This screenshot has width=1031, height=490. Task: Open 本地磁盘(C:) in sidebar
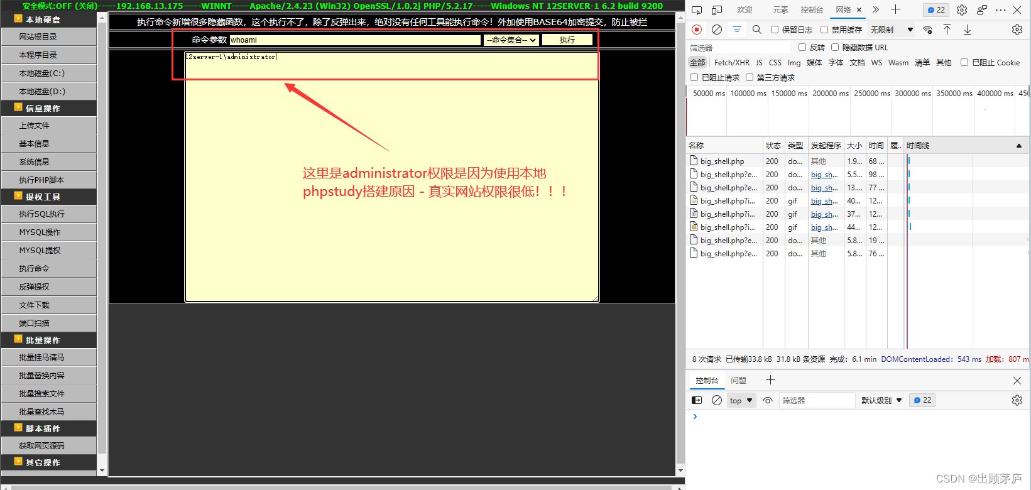click(x=49, y=73)
